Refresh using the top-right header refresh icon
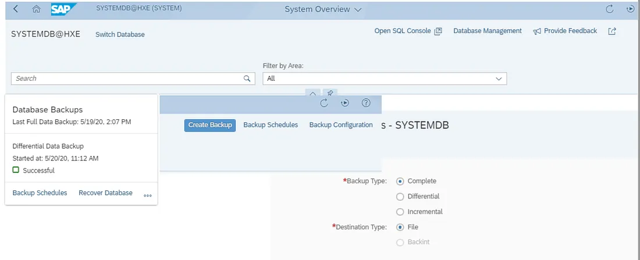This screenshot has width=640, height=260. (x=610, y=9)
